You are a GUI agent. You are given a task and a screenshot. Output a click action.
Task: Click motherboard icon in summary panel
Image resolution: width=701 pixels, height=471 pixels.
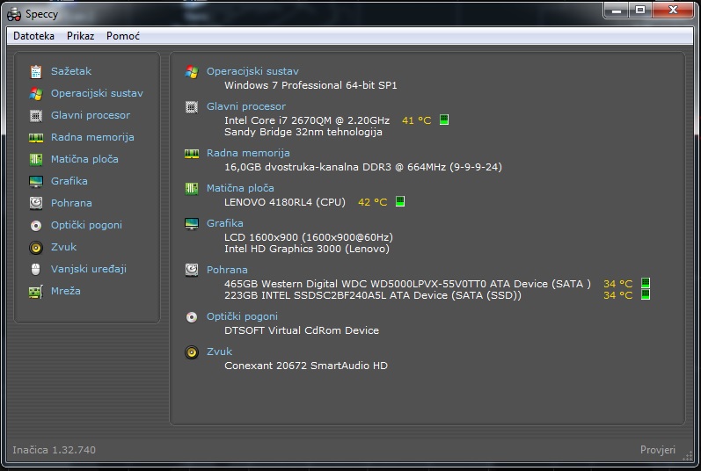tap(192, 188)
